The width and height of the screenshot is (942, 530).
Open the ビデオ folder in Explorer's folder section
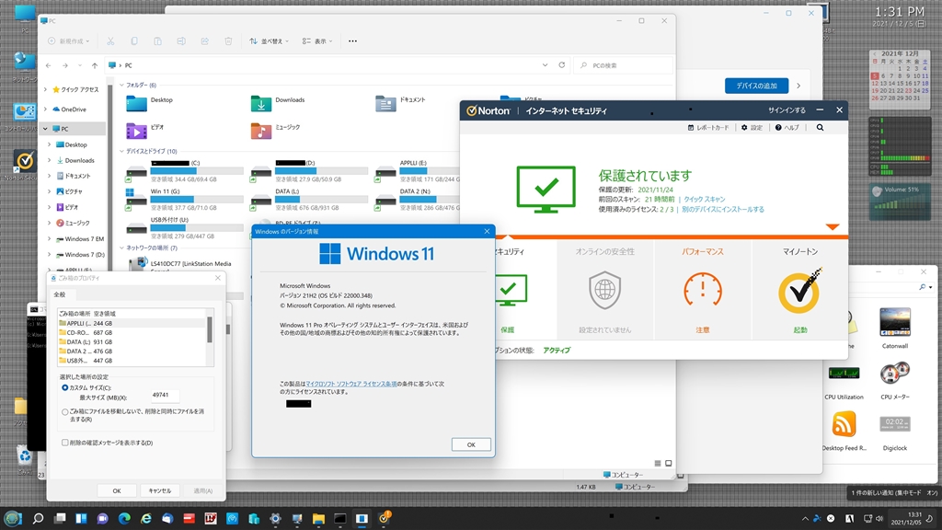[x=146, y=130]
